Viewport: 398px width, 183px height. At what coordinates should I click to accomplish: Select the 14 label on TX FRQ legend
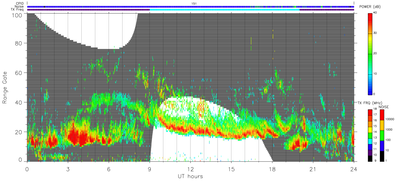375,132
